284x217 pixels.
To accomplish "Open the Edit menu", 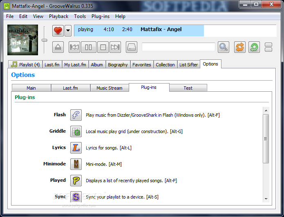I will (x=23, y=16).
